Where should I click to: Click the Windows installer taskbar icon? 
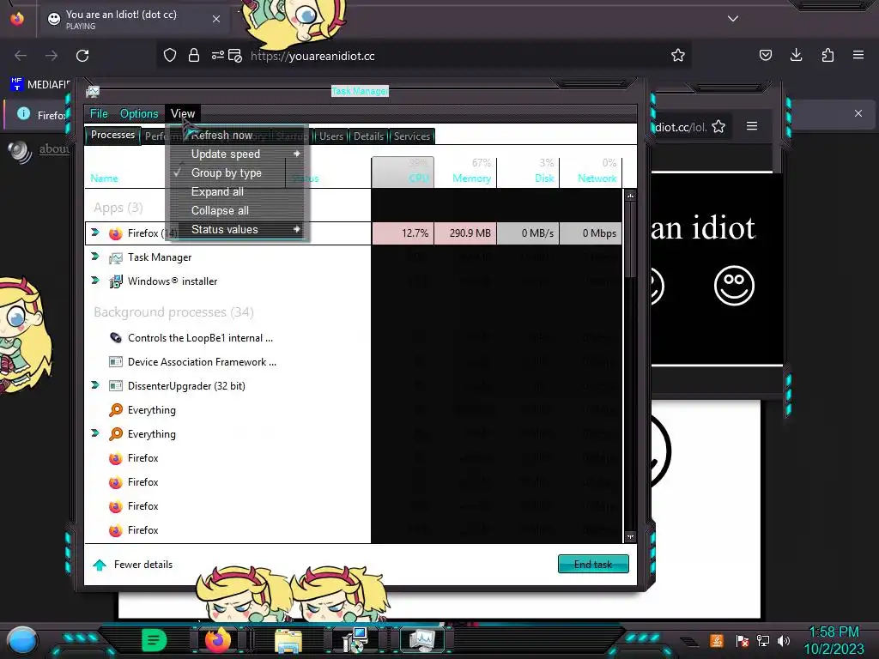coord(355,640)
